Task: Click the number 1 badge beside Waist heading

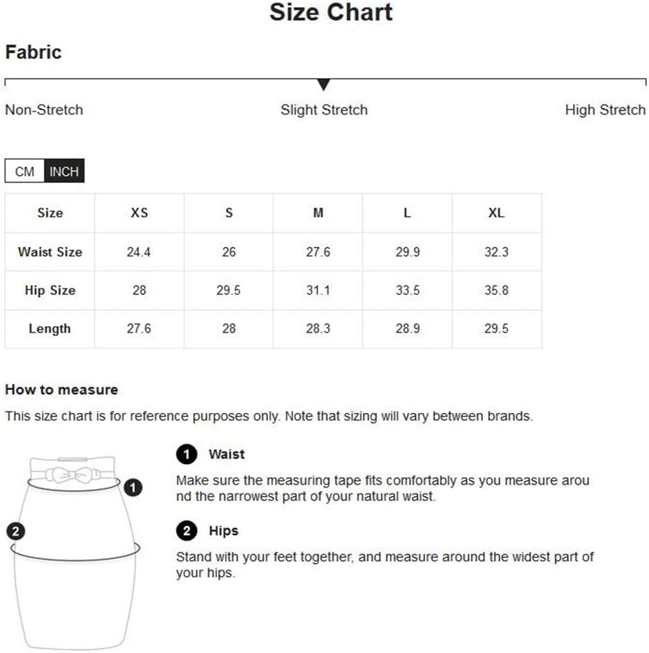Action: pyautogui.click(x=186, y=454)
